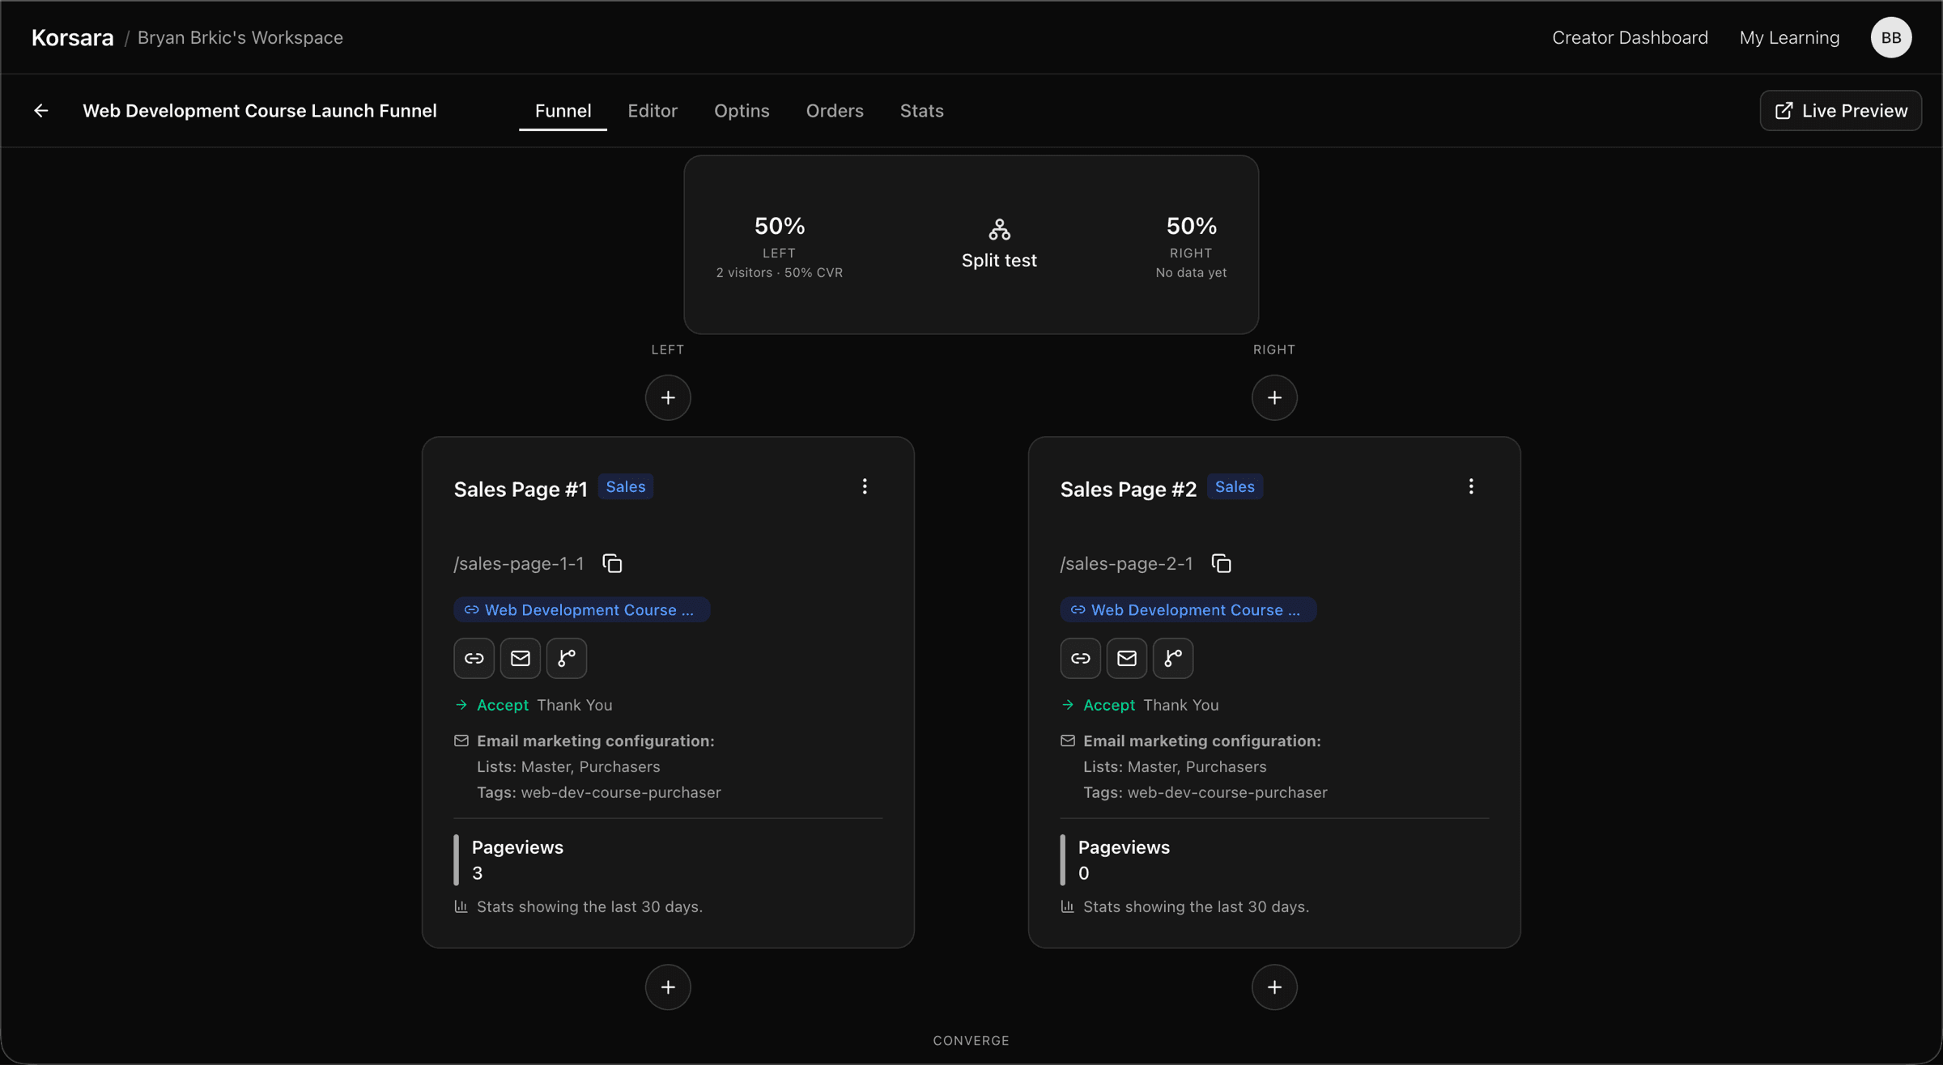
Task: Click Accept Thank You in Sales Page #1
Action: pyautogui.click(x=534, y=705)
